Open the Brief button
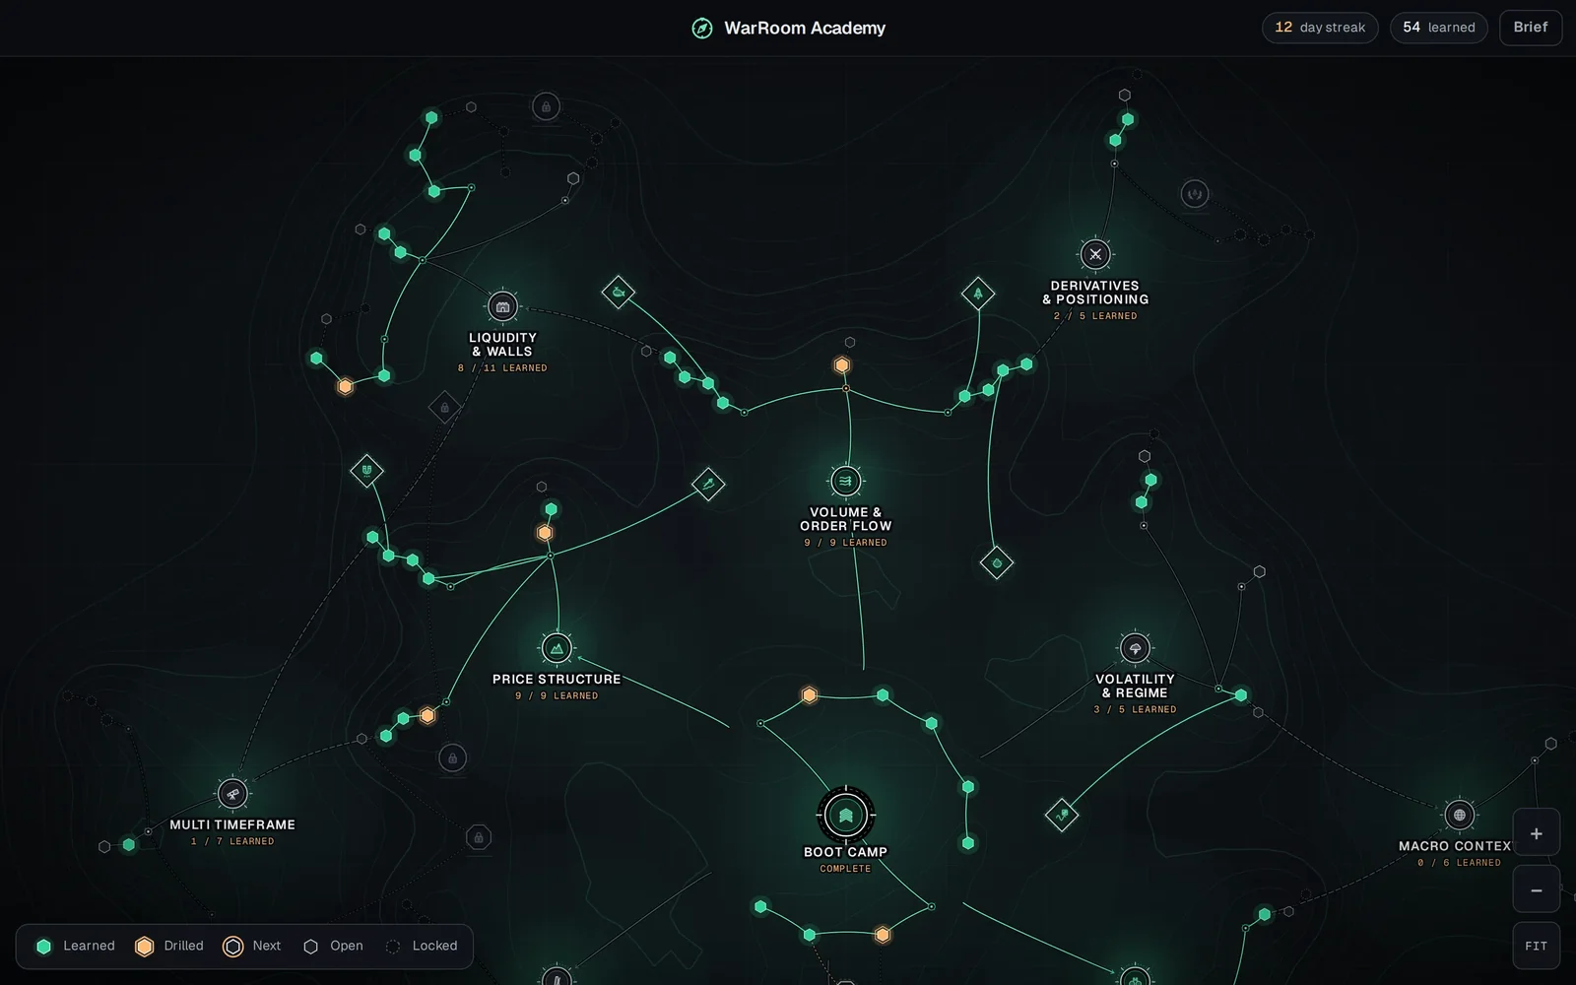Viewport: 1576px width, 985px height. point(1531,28)
